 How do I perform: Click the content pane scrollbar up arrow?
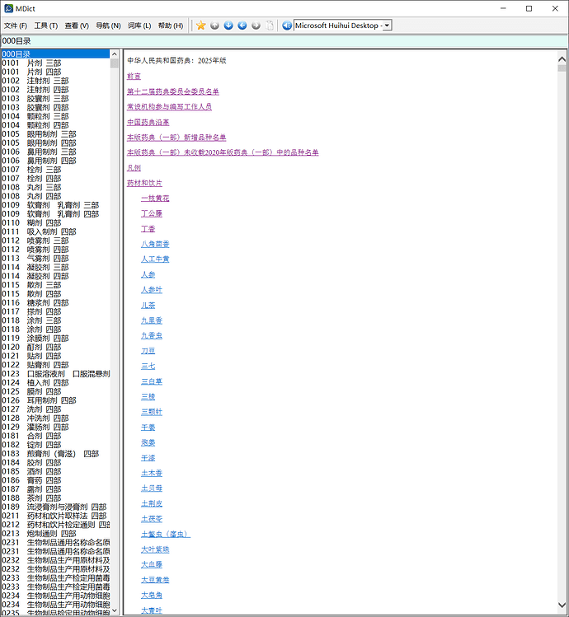click(x=562, y=59)
